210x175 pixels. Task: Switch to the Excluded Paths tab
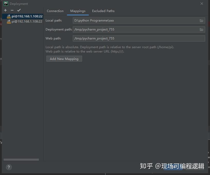click(103, 11)
